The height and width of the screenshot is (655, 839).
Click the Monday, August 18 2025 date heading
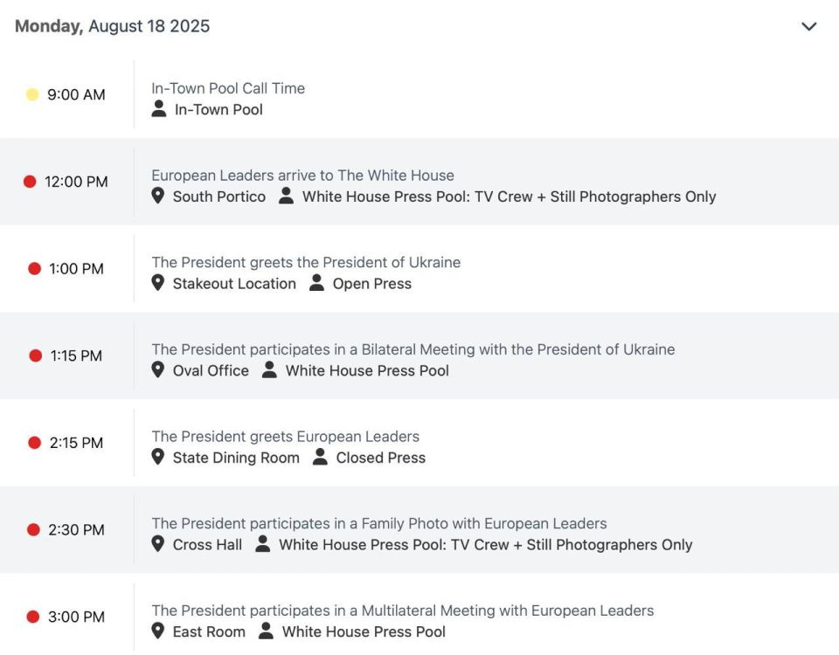tap(113, 26)
